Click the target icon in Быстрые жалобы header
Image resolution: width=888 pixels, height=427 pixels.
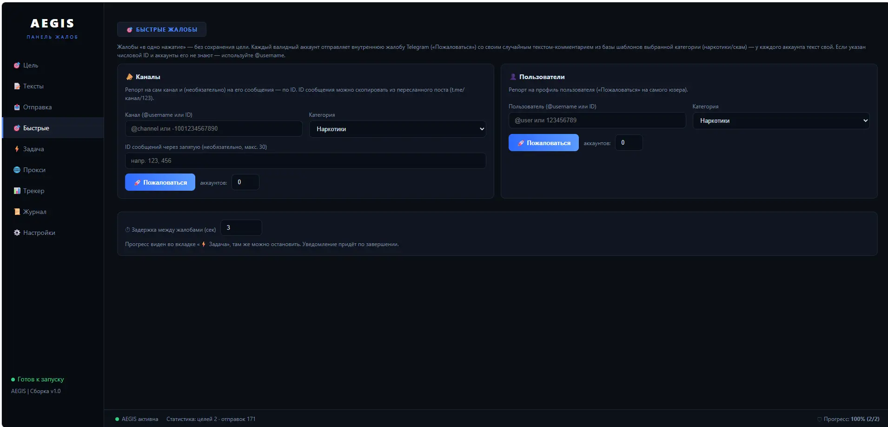(130, 30)
